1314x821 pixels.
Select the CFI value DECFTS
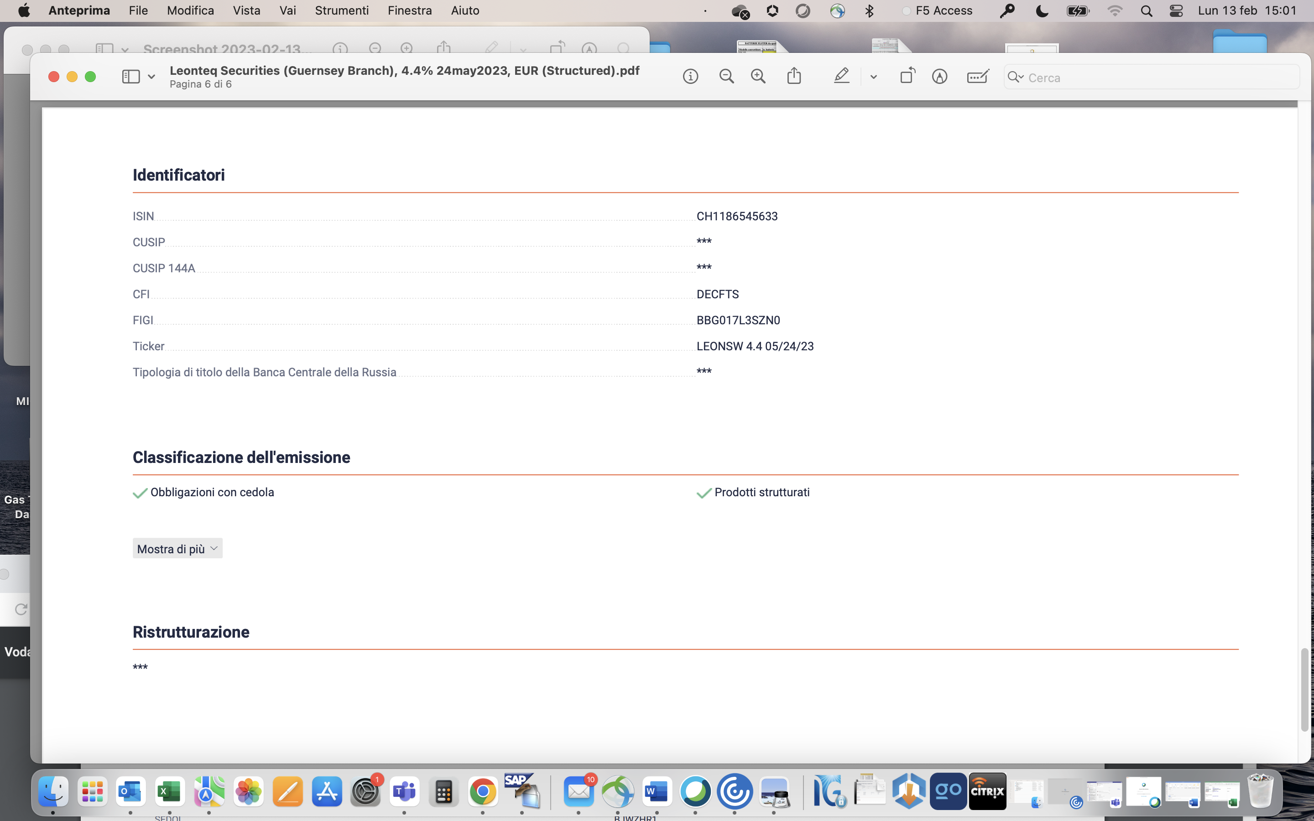pos(717,294)
